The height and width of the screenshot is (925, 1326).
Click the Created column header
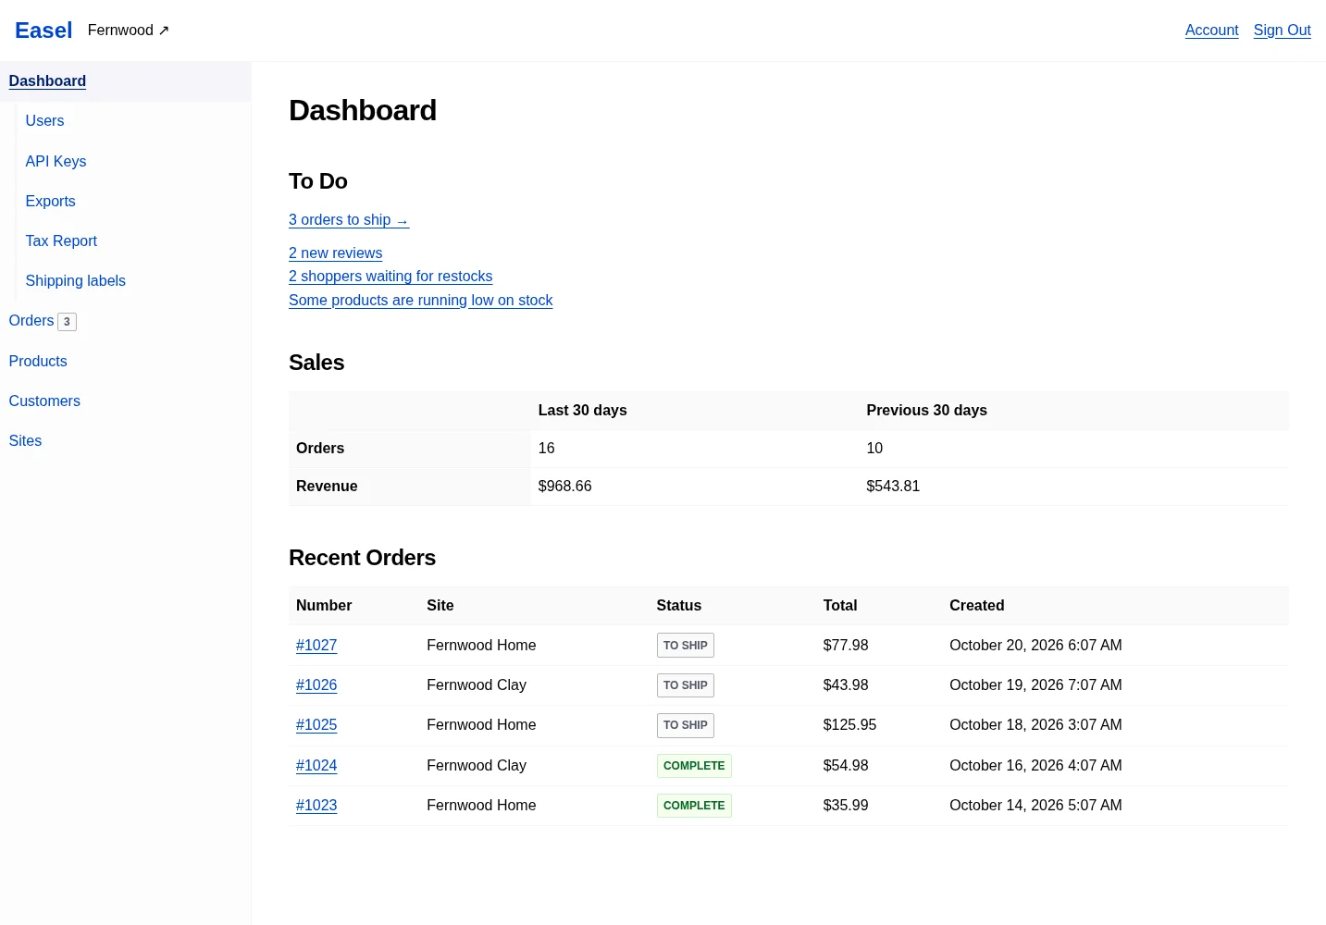click(x=977, y=606)
